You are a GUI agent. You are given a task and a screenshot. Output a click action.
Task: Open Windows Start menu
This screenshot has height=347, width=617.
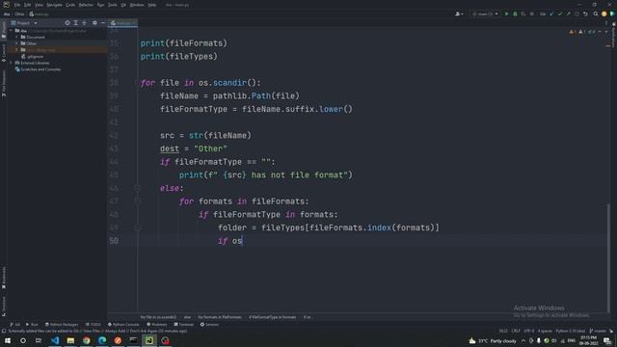[x=8, y=340]
